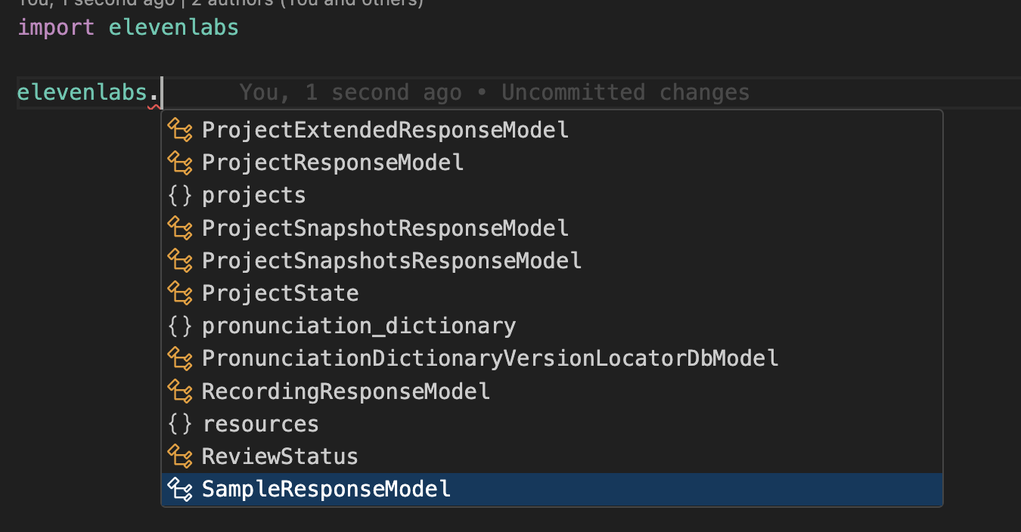Image resolution: width=1021 pixels, height=532 pixels.
Task: Click class icon beside SampleResponseModel
Action: (x=180, y=489)
